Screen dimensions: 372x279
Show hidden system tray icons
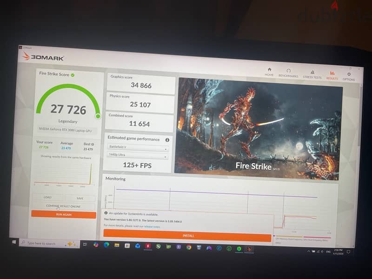[309, 251]
